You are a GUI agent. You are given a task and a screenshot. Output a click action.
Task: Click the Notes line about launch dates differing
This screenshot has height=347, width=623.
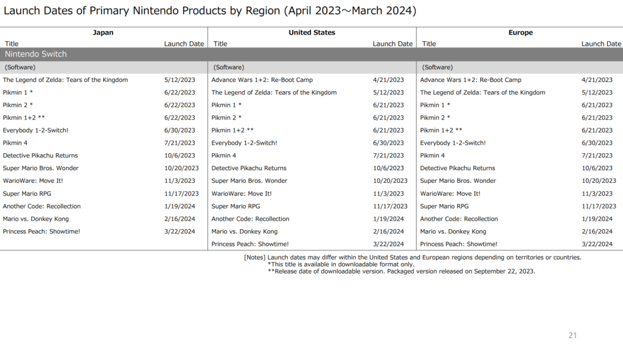pos(412,257)
